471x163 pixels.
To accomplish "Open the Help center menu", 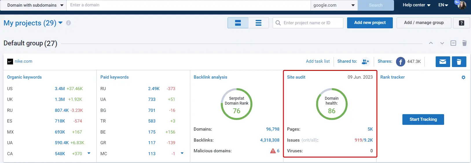I will 417,5.
